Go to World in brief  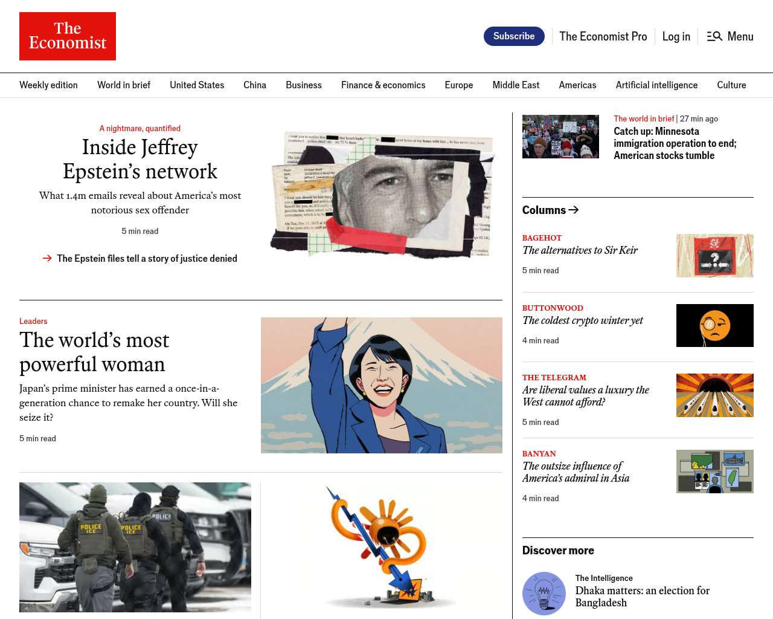click(x=124, y=85)
